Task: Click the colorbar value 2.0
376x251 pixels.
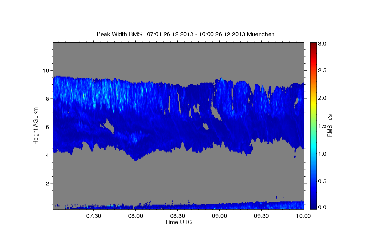Action: pos(322,98)
